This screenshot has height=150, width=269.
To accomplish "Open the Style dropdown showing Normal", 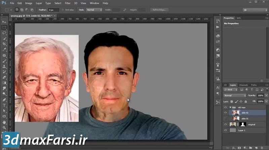I will (94, 10).
